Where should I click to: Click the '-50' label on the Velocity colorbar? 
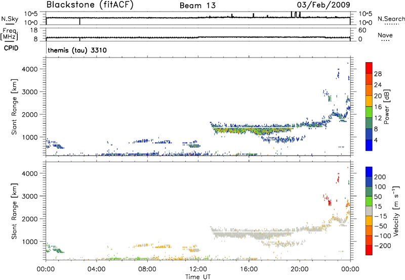tap(381, 226)
